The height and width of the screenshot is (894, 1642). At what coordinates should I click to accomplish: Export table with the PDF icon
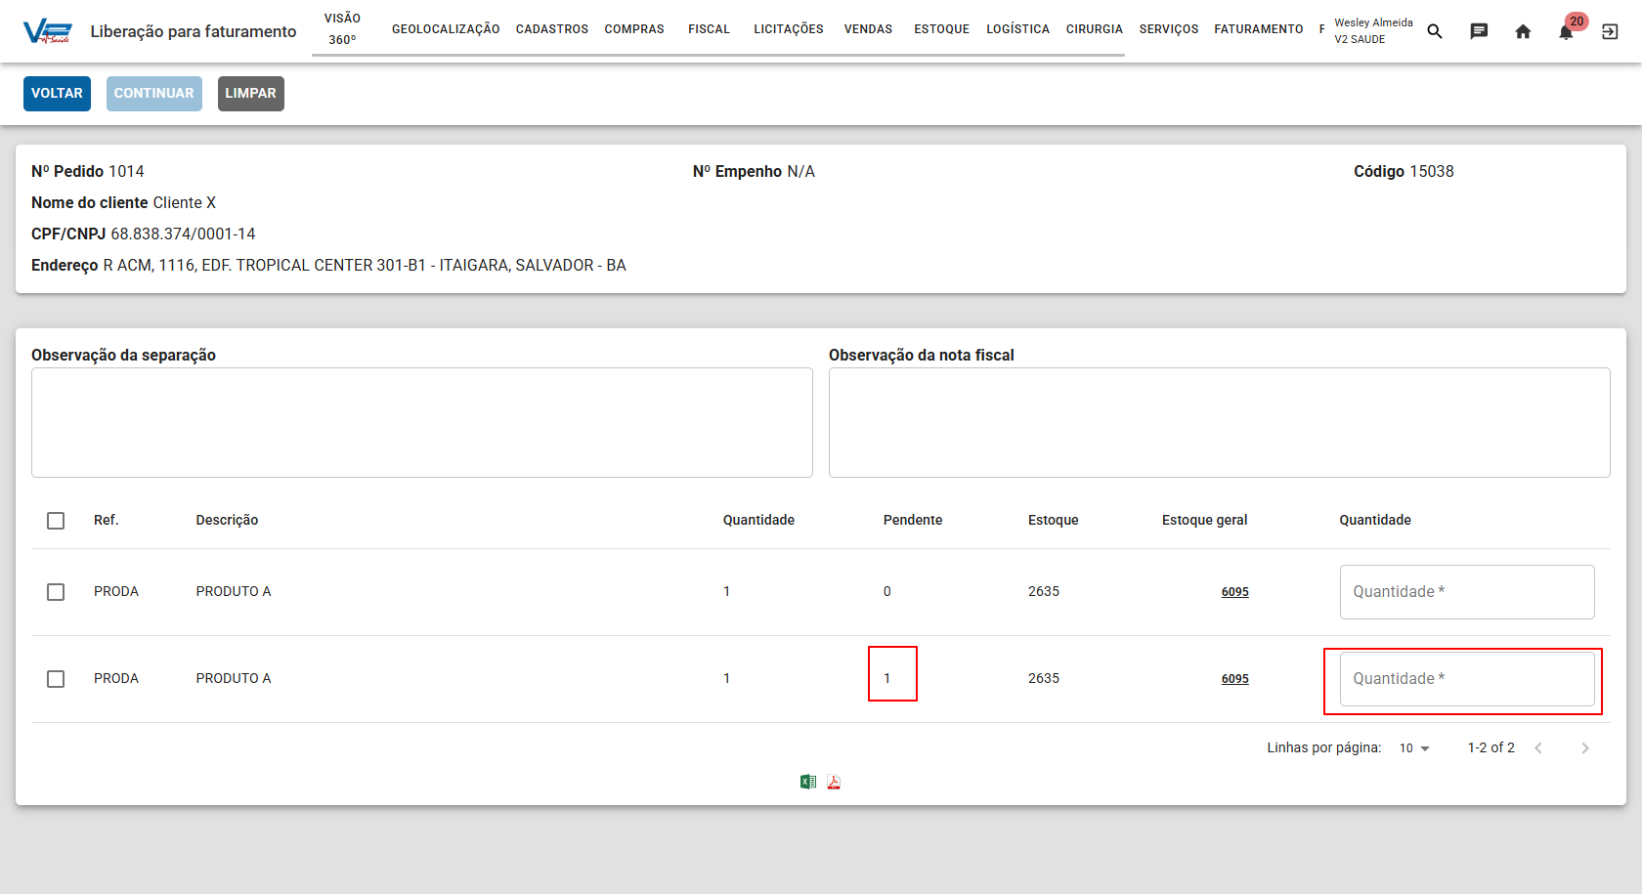pos(834,782)
